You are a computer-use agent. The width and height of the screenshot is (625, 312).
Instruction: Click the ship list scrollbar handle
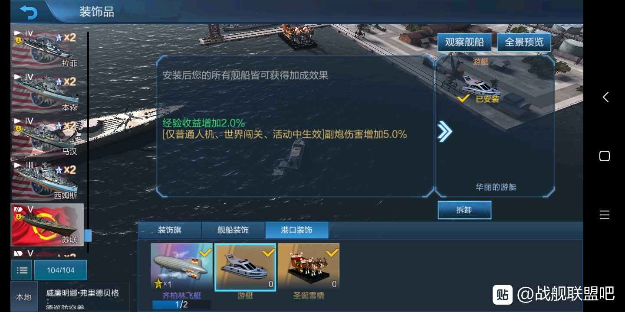pos(88,235)
